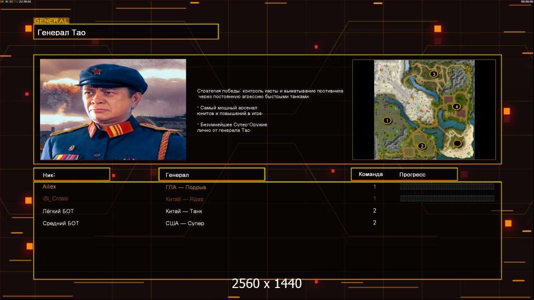Click the Прогресс column header

coord(412,174)
